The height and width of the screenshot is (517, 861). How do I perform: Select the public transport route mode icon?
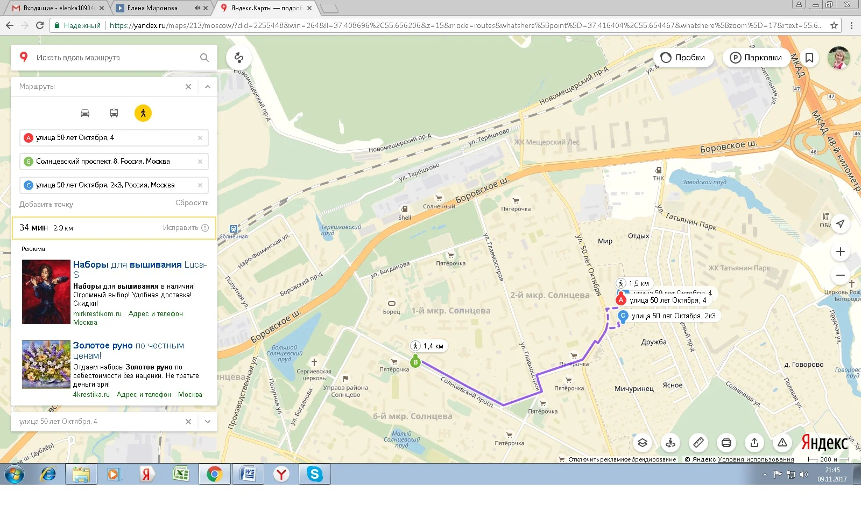pyautogui.click(x=114, y=113)
